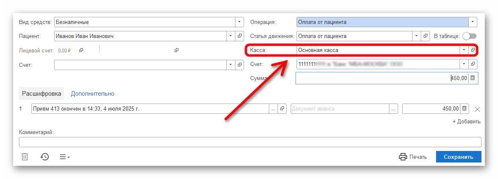Remove row 1 with the X icon

pos(477,109)
